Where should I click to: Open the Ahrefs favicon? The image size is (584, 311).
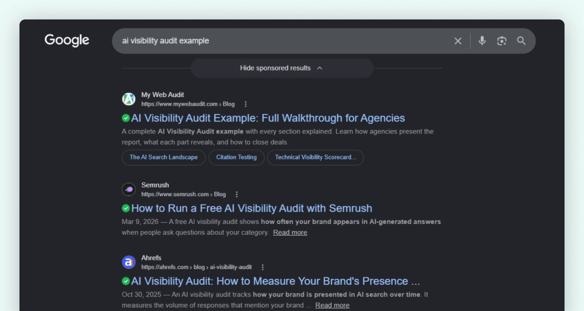point(128,262)
